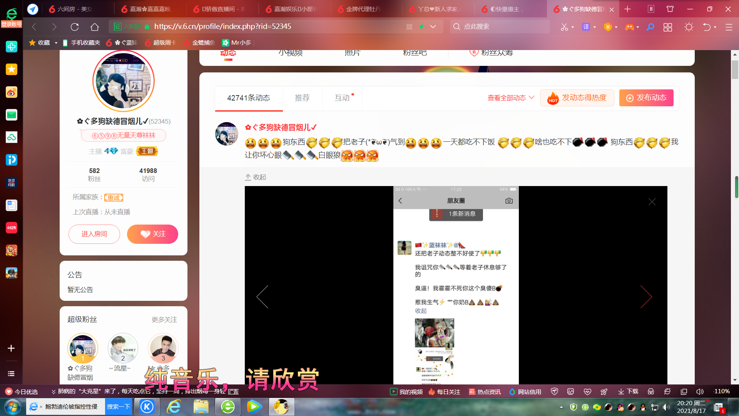Switch to 推荐 feed tab
739x416 pixels.
click(x=302, y=98)
